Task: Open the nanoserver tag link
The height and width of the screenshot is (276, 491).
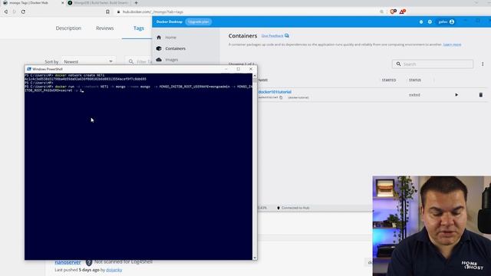Action: click(x=68, y=262)
